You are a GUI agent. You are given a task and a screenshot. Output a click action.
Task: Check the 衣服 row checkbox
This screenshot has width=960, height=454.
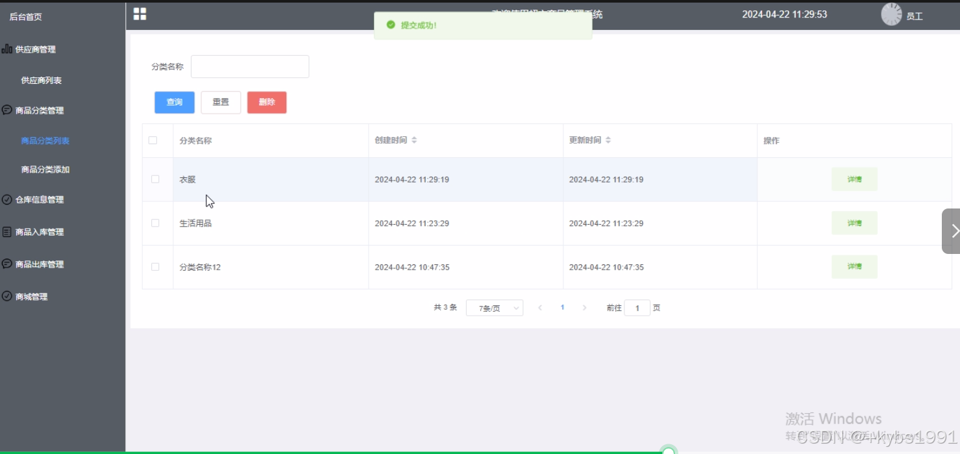(x=155, y=179)
